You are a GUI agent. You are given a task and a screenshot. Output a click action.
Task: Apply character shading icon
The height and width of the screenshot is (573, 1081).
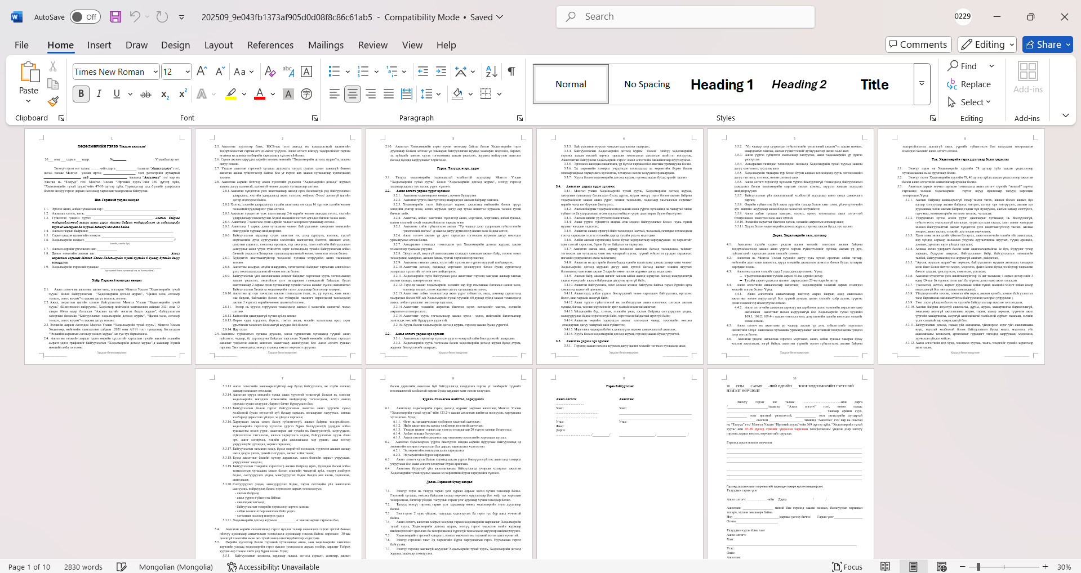288,94
